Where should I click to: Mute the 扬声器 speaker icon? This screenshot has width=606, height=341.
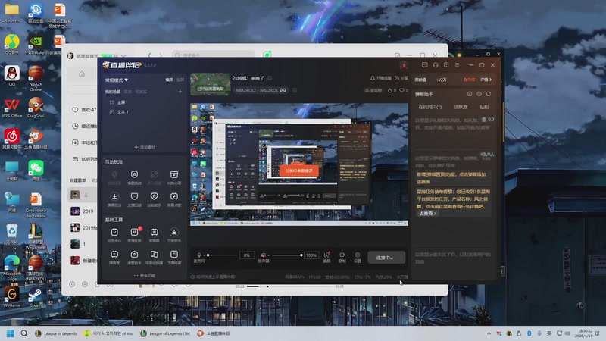263,255
